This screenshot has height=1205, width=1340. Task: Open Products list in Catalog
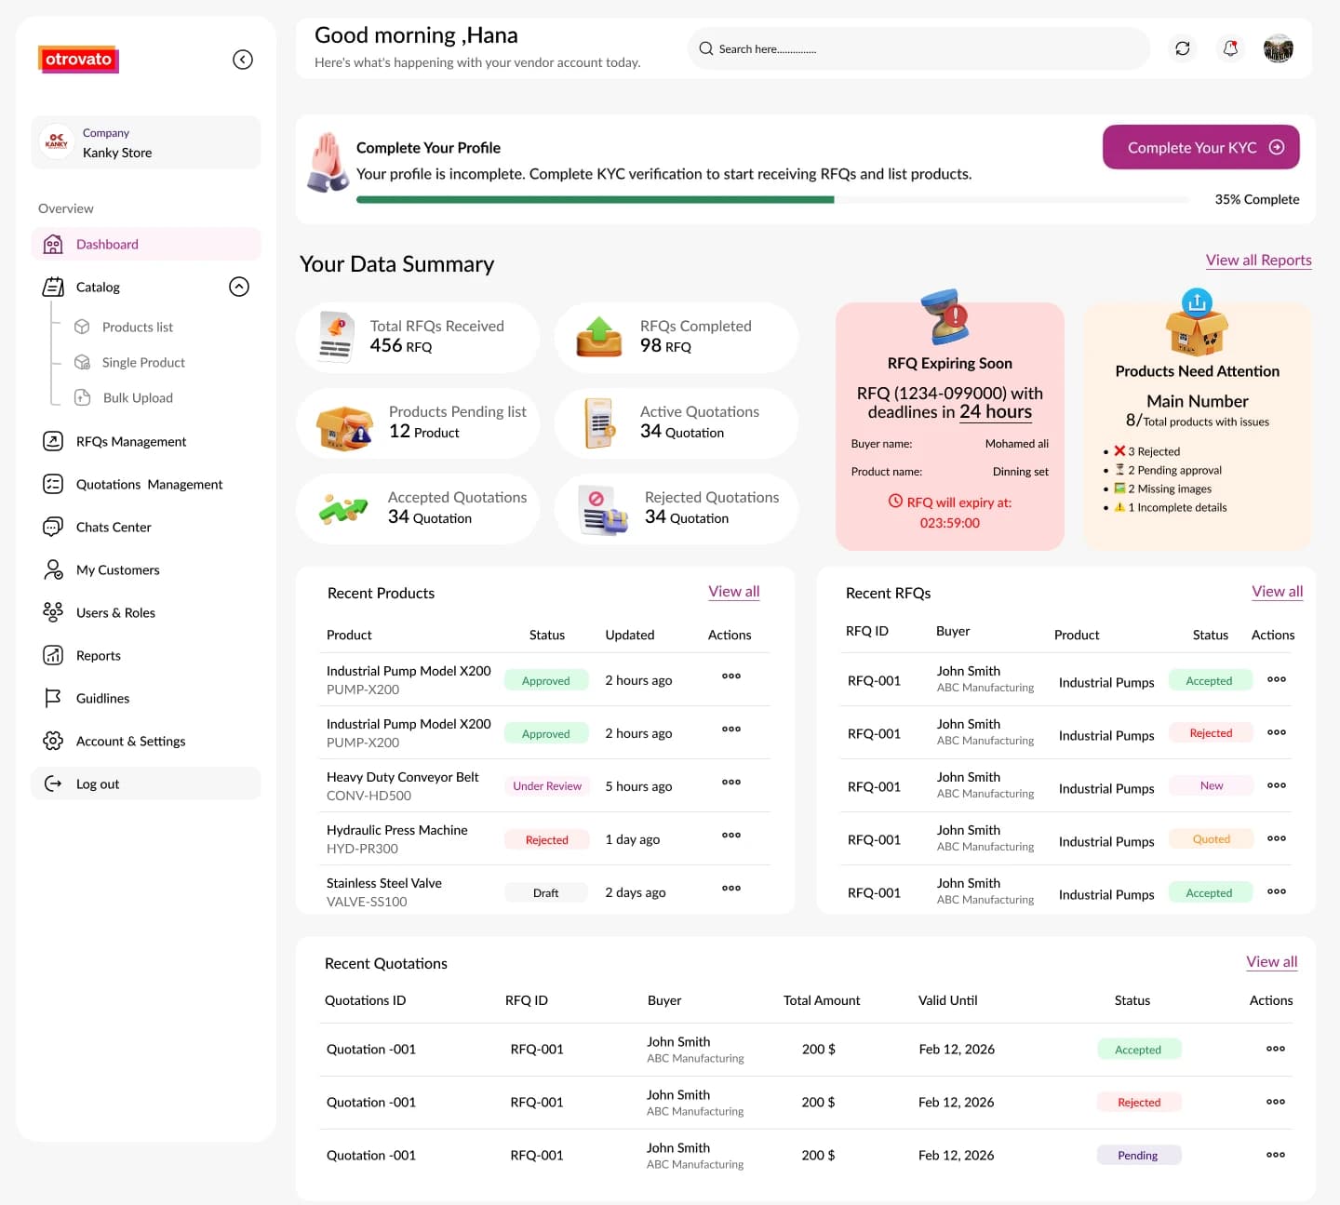coord(137,328)
